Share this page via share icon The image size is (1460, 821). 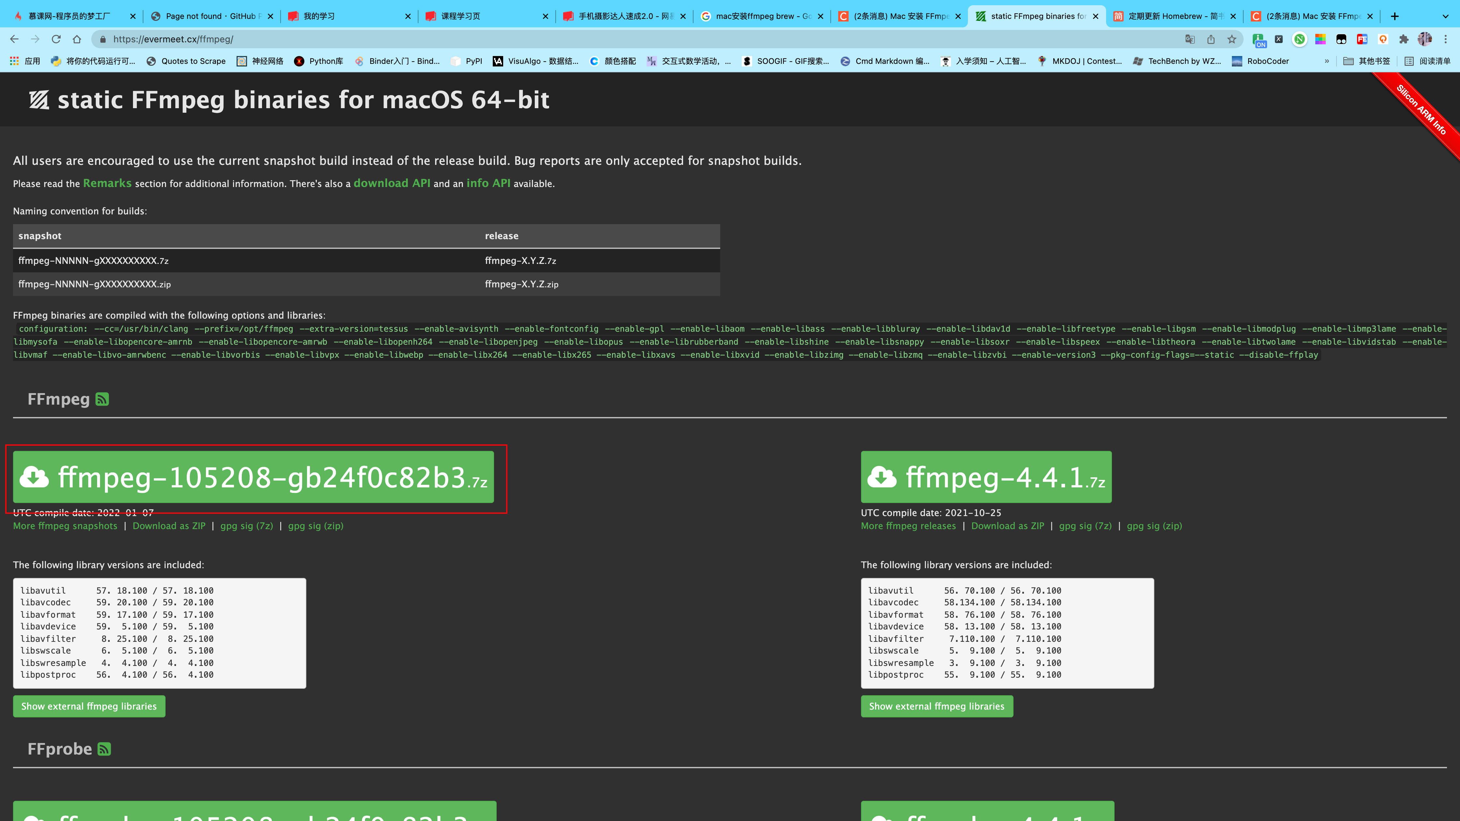click(x=1211, y=39)
